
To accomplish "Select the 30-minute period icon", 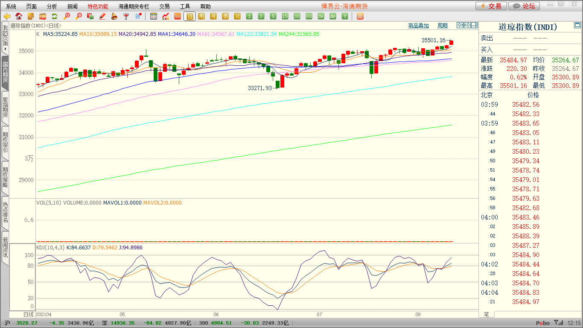I will pyautogui.click(x=297, y=16).
